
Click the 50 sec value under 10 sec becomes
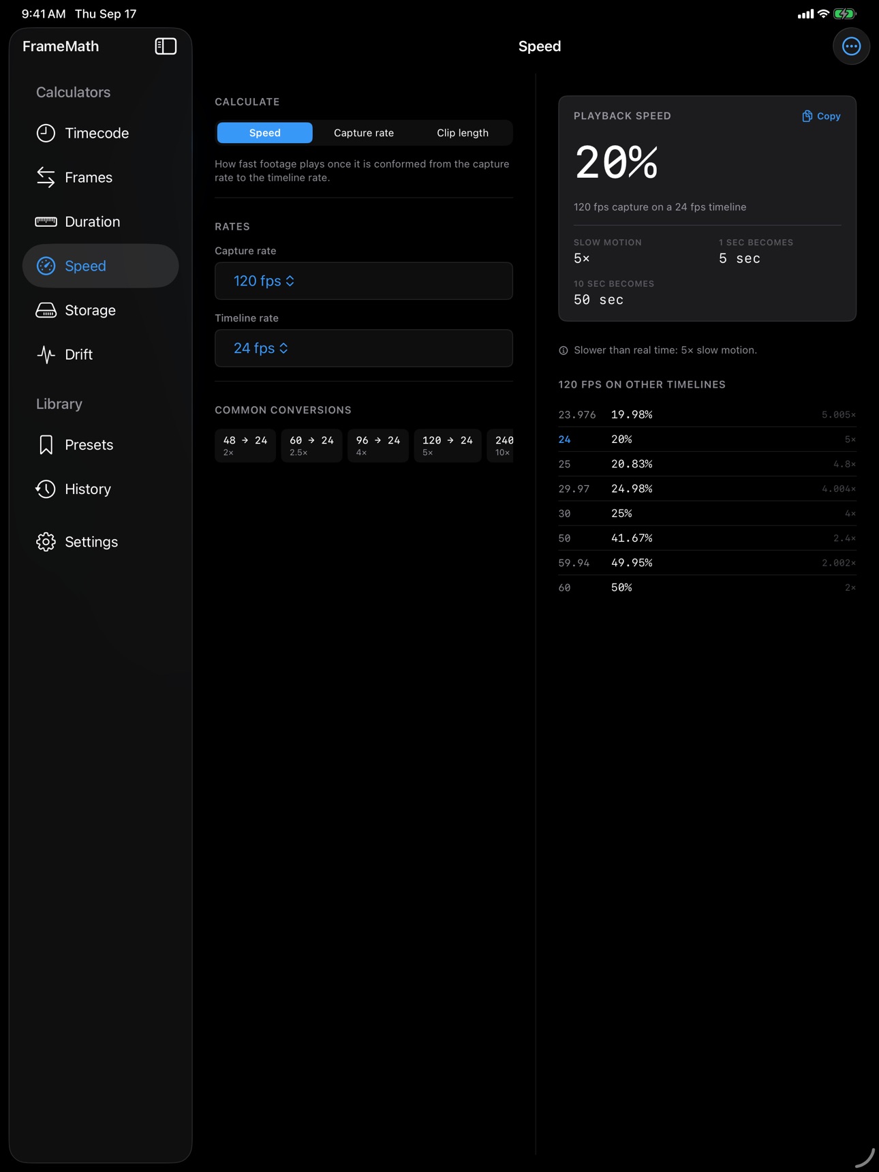(599, 300)
